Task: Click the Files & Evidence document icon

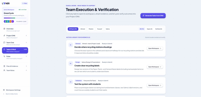Action: pos(4,66)
